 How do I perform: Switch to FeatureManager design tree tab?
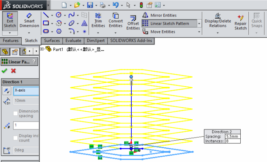point(5,52)
